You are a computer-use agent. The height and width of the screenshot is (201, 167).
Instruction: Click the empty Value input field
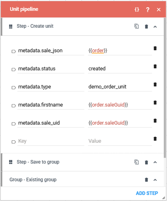(x=120, y=141)
